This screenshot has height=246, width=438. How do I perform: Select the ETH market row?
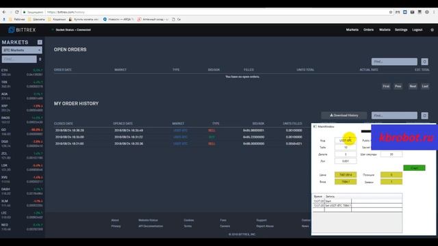[22, 72]
